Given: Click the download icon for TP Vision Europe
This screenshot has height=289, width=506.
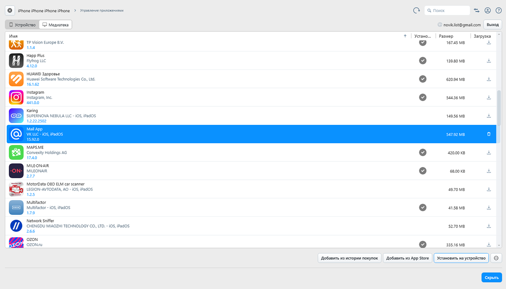Looking at the screenshot, I should (x=489, y=43).
